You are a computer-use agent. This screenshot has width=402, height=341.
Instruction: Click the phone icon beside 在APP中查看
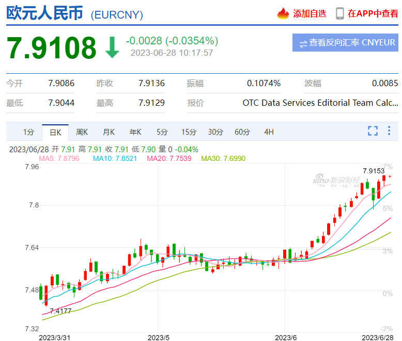point(339,13)
